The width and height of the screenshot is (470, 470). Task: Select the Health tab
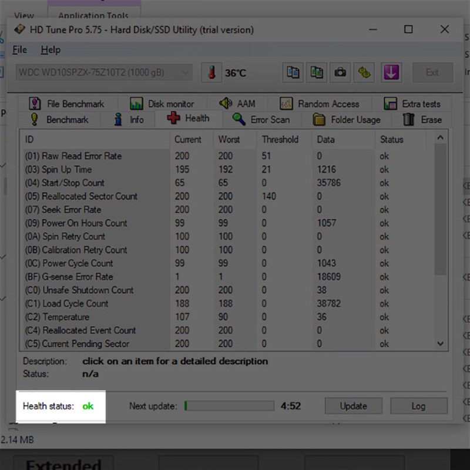tap(189, 119)
